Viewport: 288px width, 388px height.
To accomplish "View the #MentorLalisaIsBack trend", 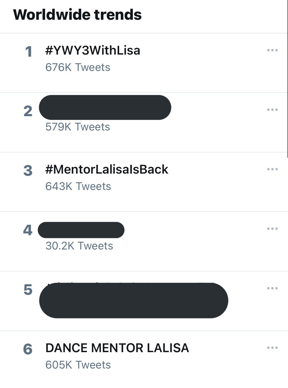I will [x=107, y=169].
